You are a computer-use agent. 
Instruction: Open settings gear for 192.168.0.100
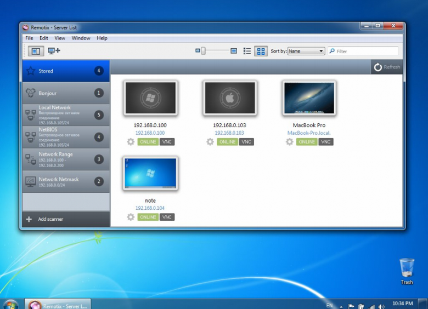(131, 142)
